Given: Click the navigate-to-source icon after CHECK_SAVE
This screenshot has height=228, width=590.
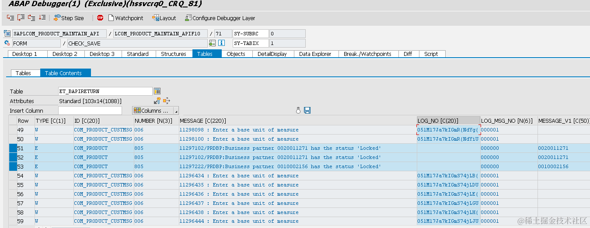Looking at the screenshot, I should coord(212,43).
